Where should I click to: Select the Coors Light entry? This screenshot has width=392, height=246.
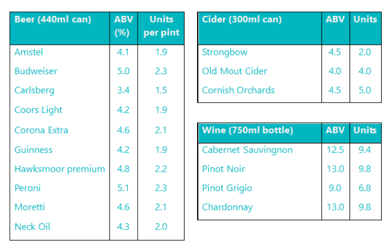click(x=38, y=110)
